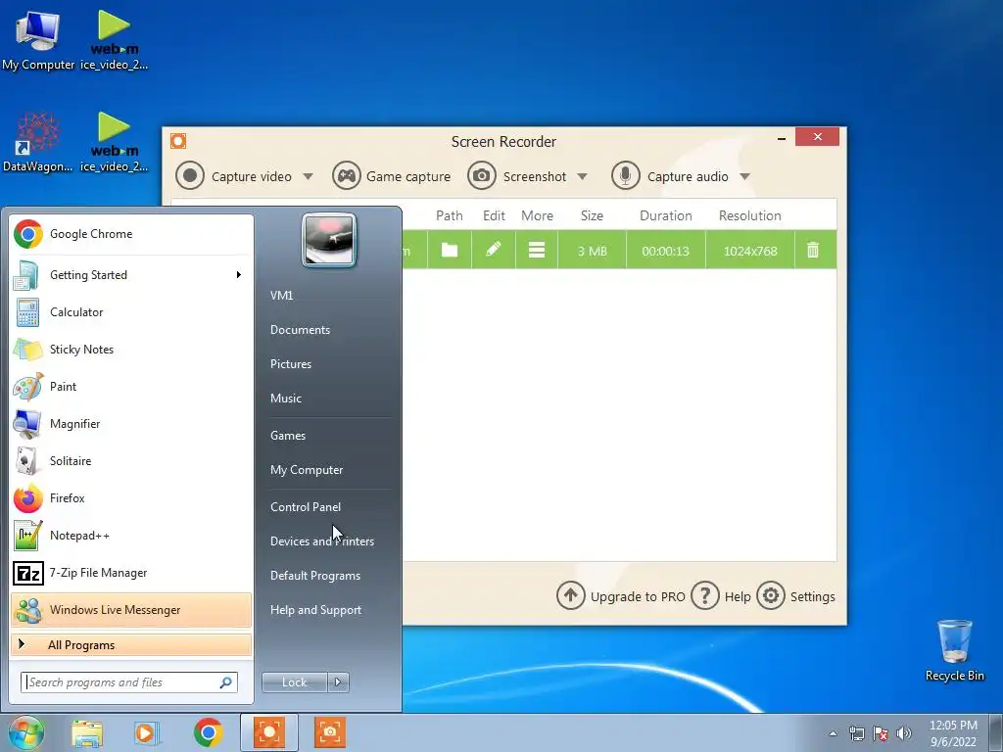
Task: Click the Windows Start orb
Action: [25, 732]
